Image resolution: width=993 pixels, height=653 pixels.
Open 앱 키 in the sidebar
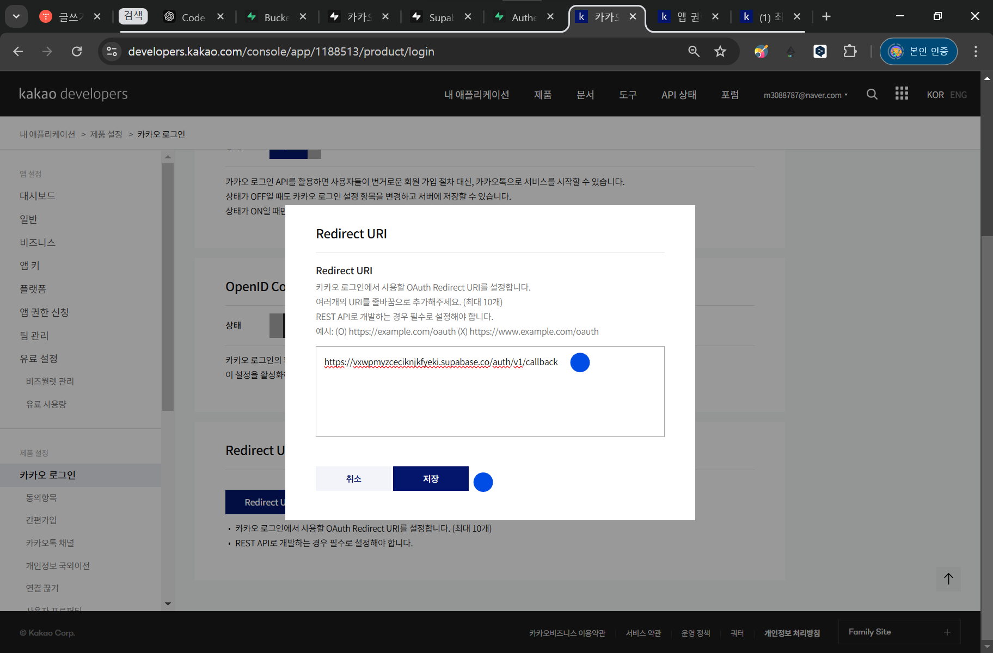click(30, 266)
